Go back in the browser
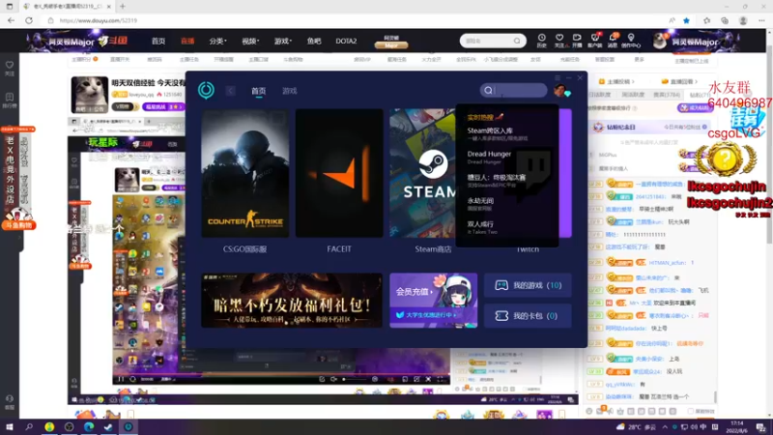The height and width of the screenshot is (435, 773). tap(11, 20)
